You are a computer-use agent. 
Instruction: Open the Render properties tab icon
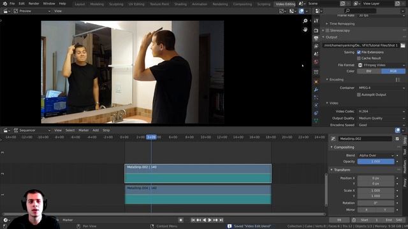tap(316, 31)
